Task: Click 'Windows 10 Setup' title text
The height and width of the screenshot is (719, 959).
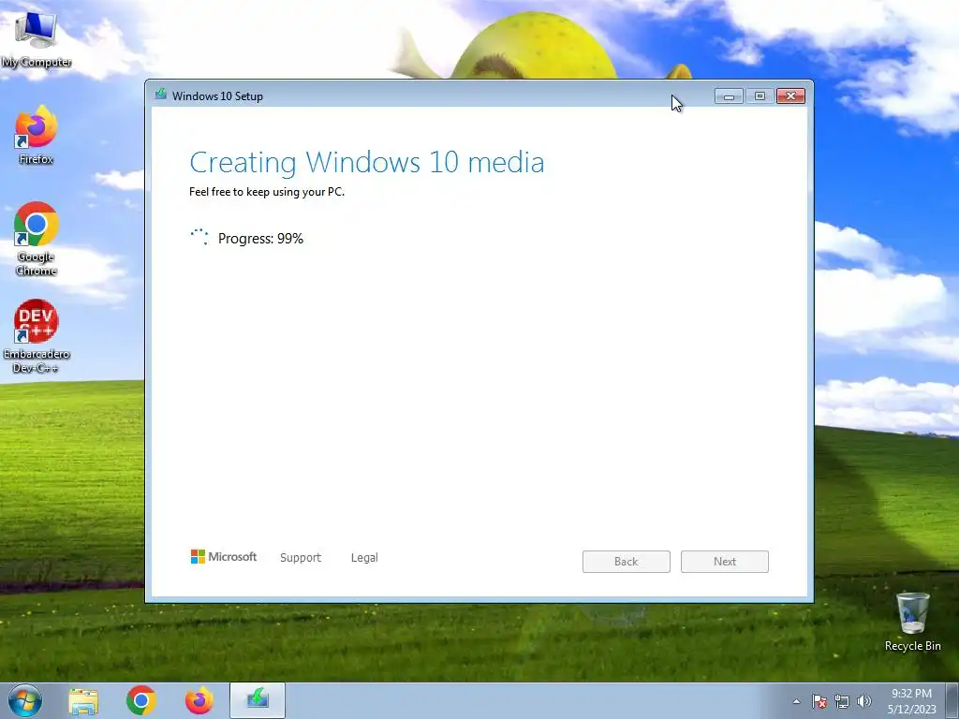Action: coord(217,96)
